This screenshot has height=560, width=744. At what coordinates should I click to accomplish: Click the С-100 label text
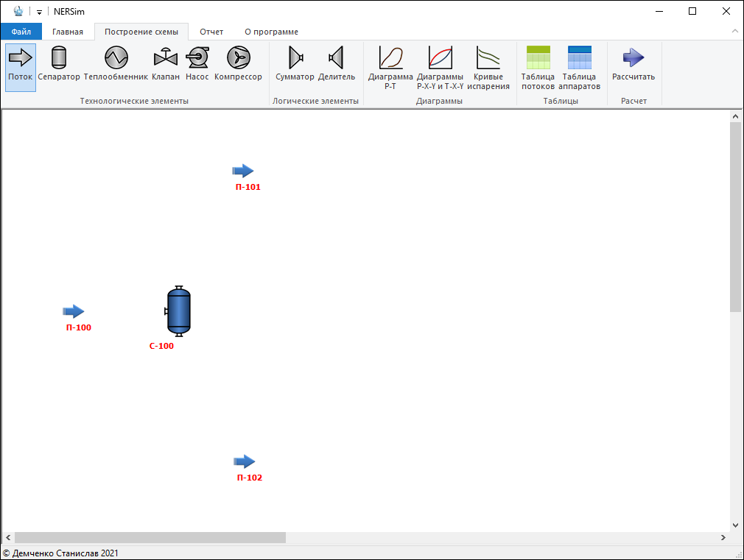tap(161, 346)
